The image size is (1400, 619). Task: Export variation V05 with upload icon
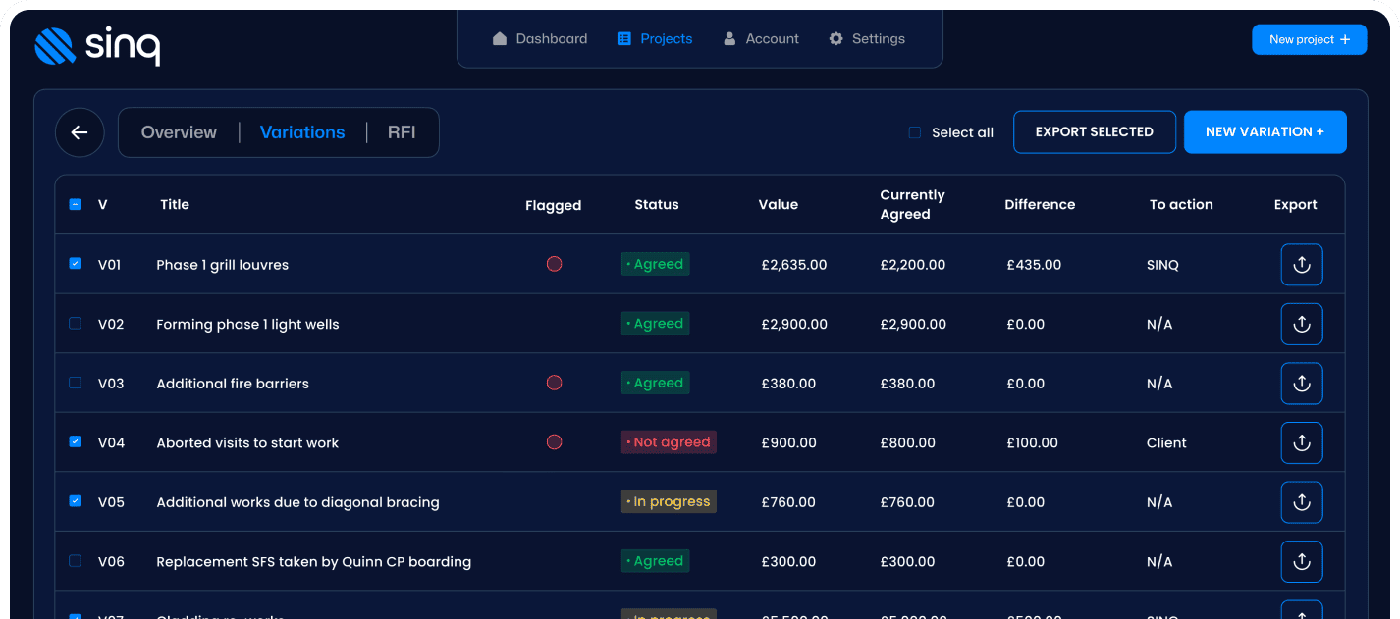pos(1302,502)
